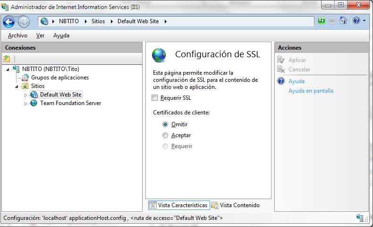Open the Ver menu
Screen dimensions: 373x227
(41, 35)
